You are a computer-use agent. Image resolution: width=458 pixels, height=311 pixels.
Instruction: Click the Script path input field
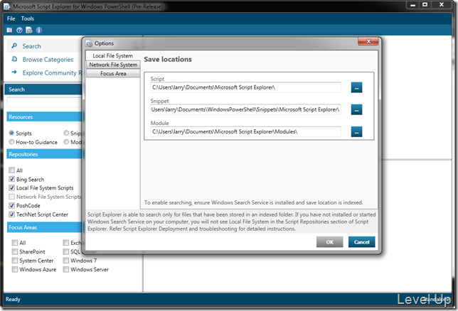tap(245, 87)
